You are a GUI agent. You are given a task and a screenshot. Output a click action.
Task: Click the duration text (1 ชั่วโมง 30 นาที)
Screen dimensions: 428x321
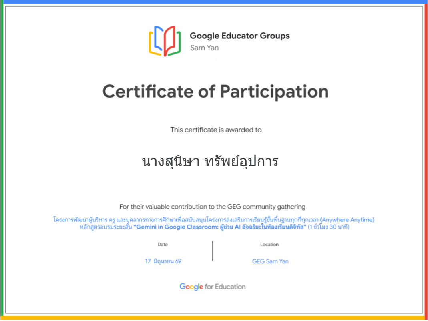(x=329, y=227)
